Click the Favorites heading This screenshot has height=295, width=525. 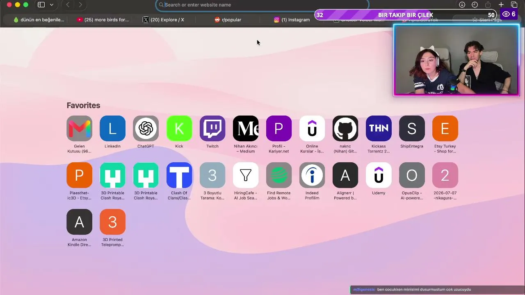83,105
